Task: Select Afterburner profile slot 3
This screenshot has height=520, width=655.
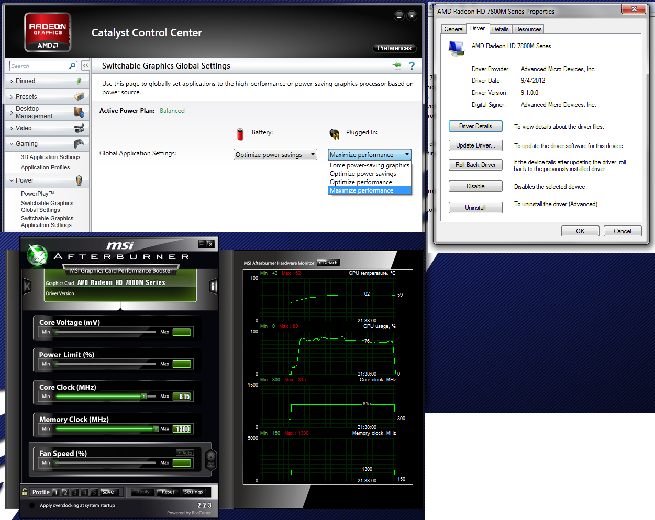Action: (75, 492)
